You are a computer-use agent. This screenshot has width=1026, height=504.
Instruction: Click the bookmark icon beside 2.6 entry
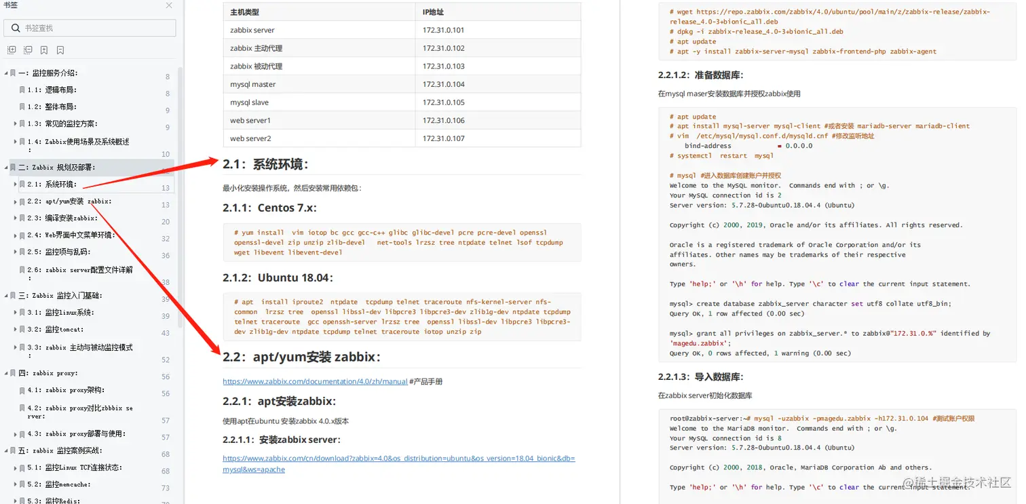tap(22, 270)
